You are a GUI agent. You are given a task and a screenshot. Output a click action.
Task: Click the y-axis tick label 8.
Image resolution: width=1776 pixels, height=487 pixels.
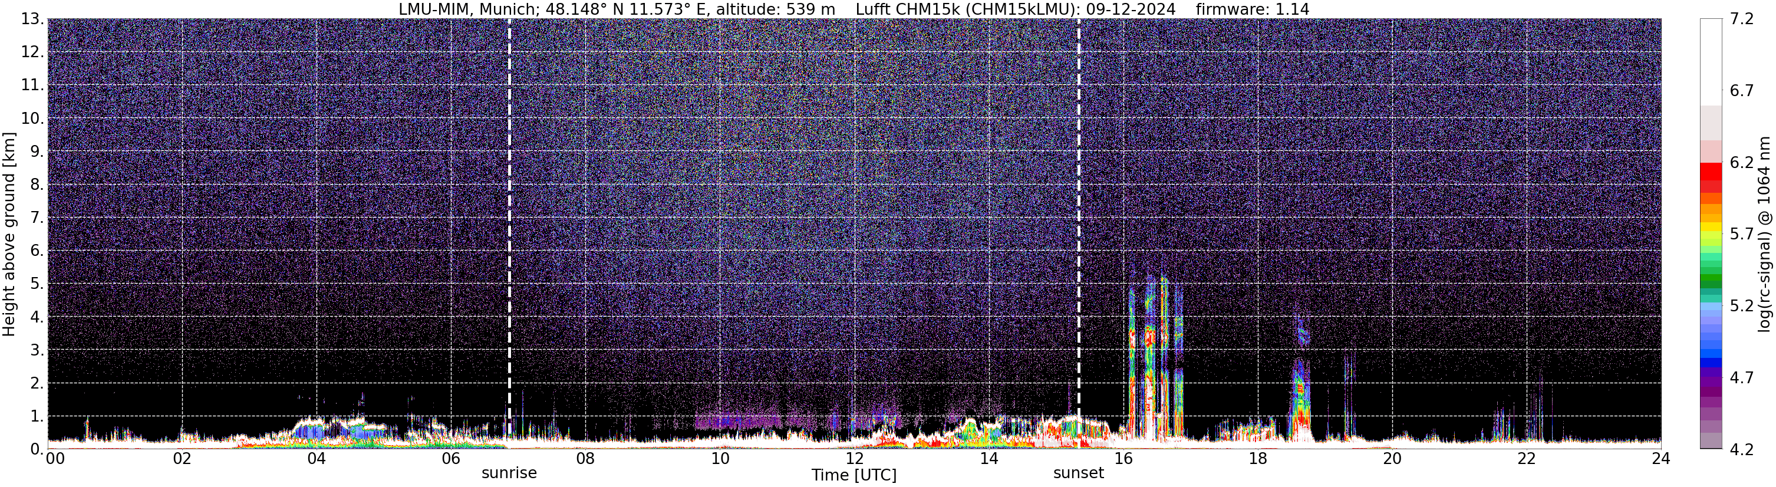click(37, 185)
